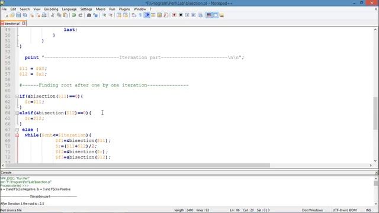The width and height of the screenshot is (379, 213).
Task: Toggle the Show All Characters pilcrow icon
Action: [x=140, y=15]
